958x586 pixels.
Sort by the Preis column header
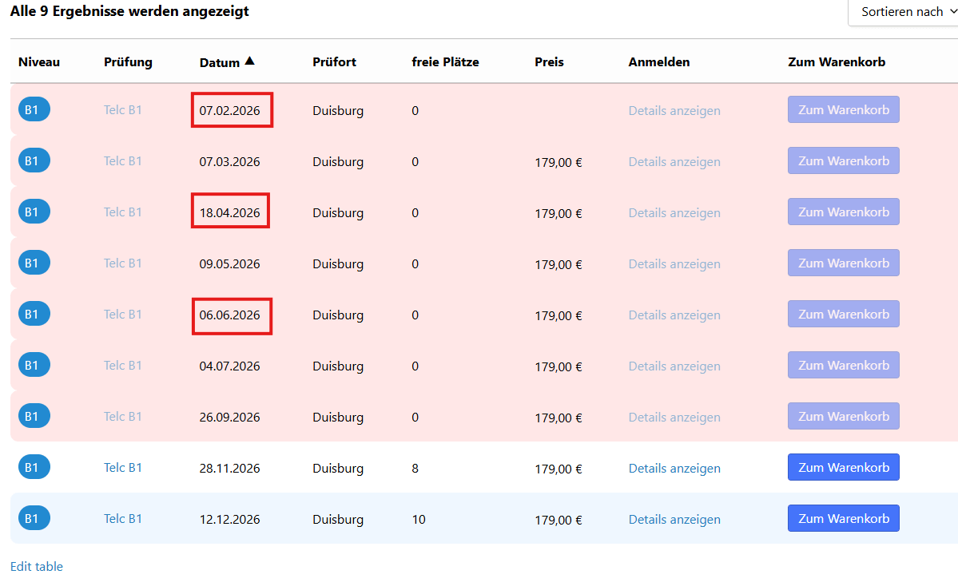(549, 61)
